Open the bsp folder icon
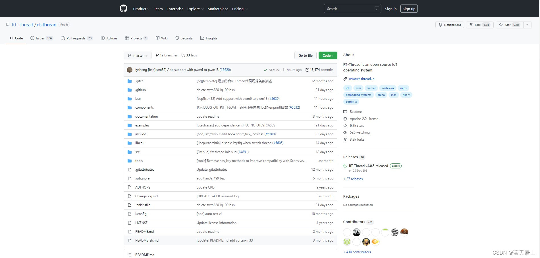This screenshot has height=258, width=540. coord(130,99)
